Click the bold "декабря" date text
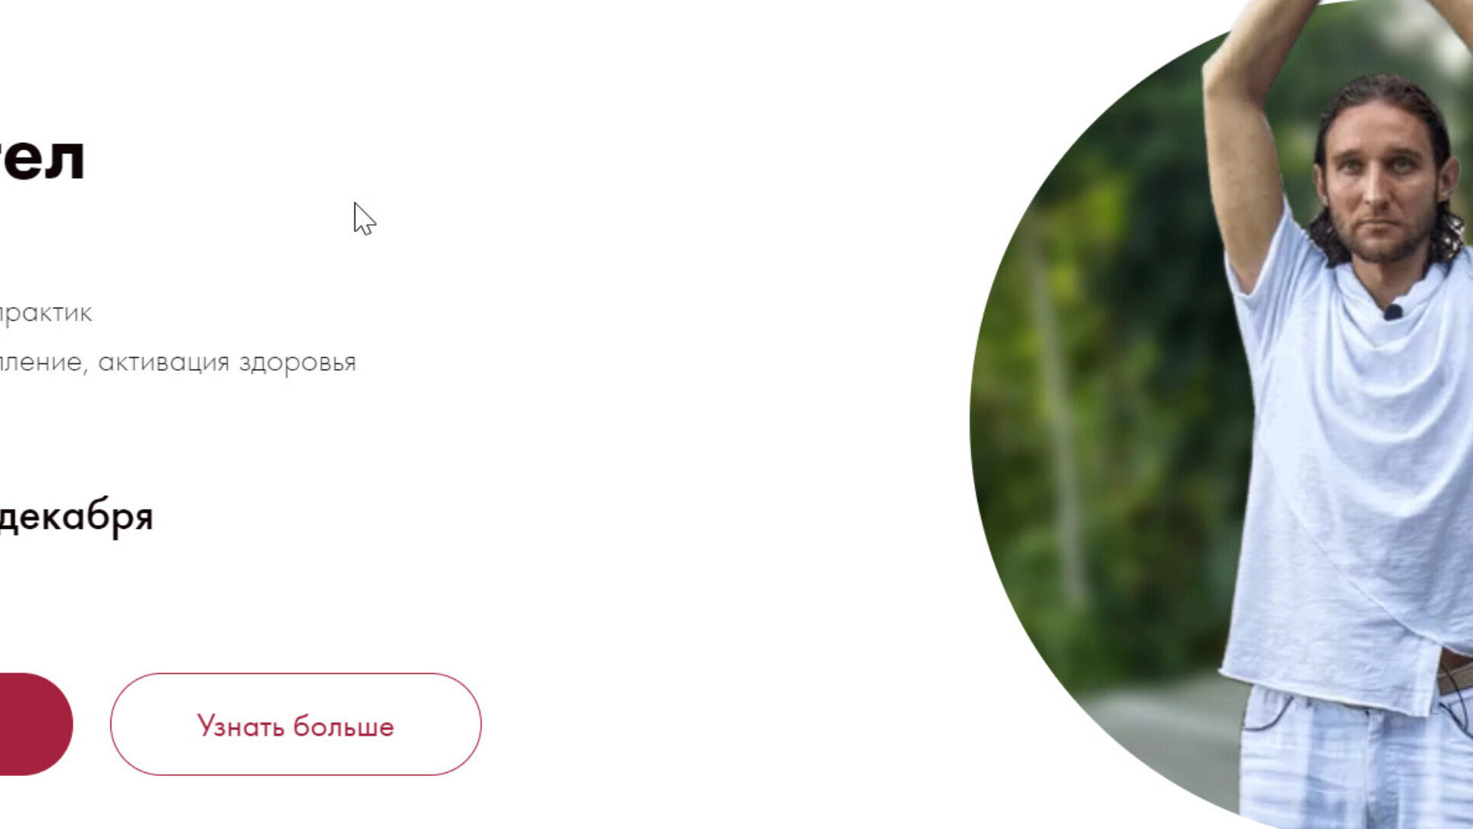 75,517
